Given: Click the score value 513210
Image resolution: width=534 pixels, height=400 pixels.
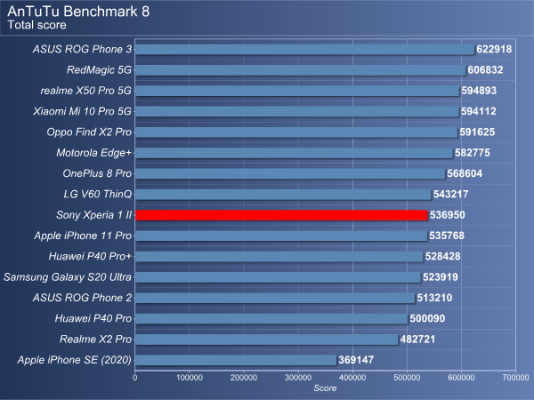Looking at the screenshot, I should click(x=434, y=298).
